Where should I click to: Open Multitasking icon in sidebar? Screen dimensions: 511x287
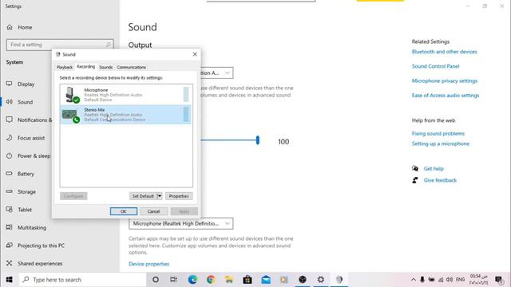coord(9,227)
